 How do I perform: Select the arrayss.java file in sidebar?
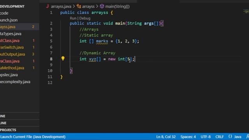(20, 27)
